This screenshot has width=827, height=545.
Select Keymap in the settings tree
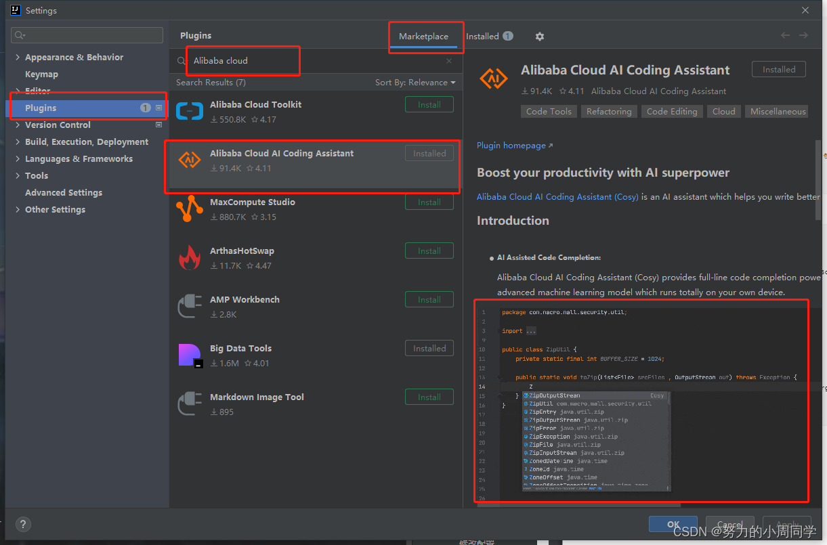pos(41,74)
